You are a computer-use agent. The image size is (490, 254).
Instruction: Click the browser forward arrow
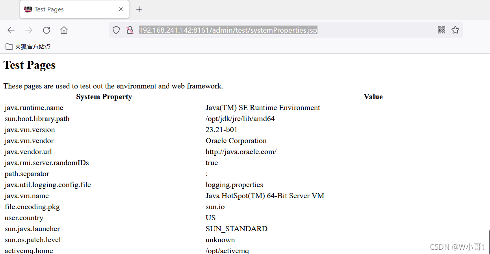29,30
